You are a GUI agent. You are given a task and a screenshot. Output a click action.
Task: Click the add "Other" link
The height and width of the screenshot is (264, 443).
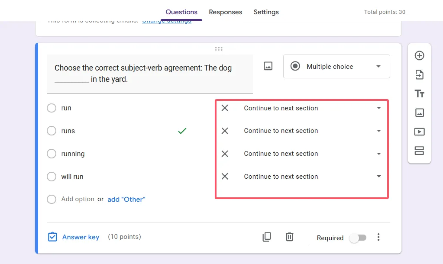coord(126,200)
